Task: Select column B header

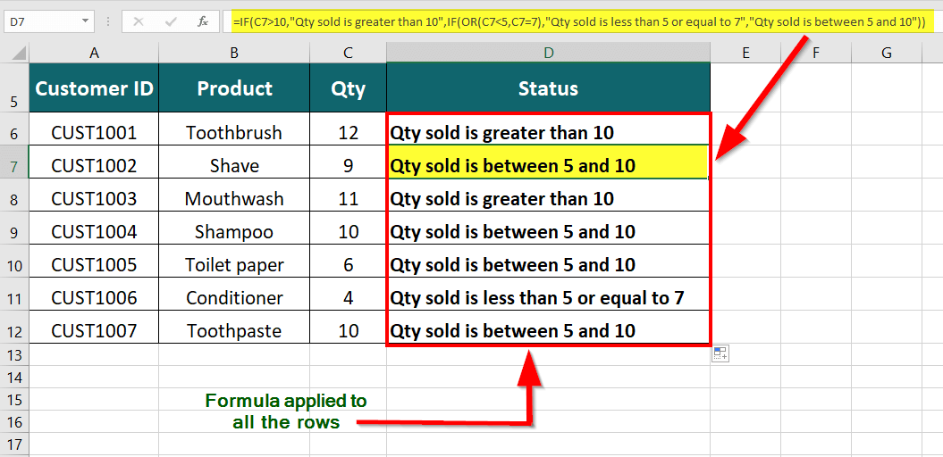Action: (x=234, y=53)
